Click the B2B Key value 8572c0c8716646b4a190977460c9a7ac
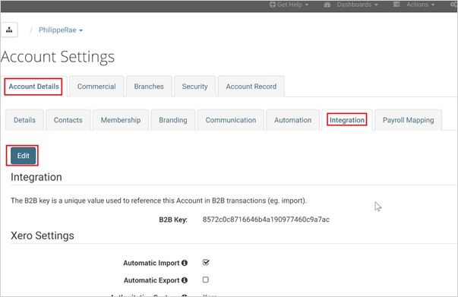Viewport: 458px width, 297px height. pyautogui.click(x=266, y=220)
